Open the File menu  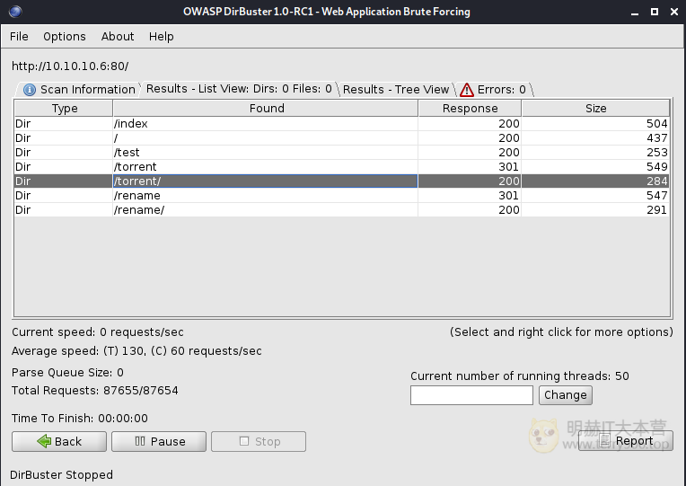[19, 36]
